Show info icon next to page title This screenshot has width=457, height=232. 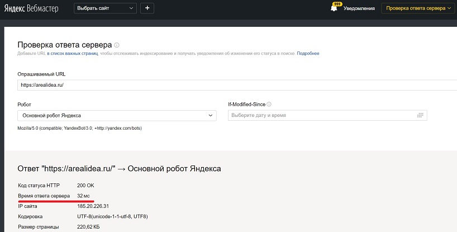[117, 45]
